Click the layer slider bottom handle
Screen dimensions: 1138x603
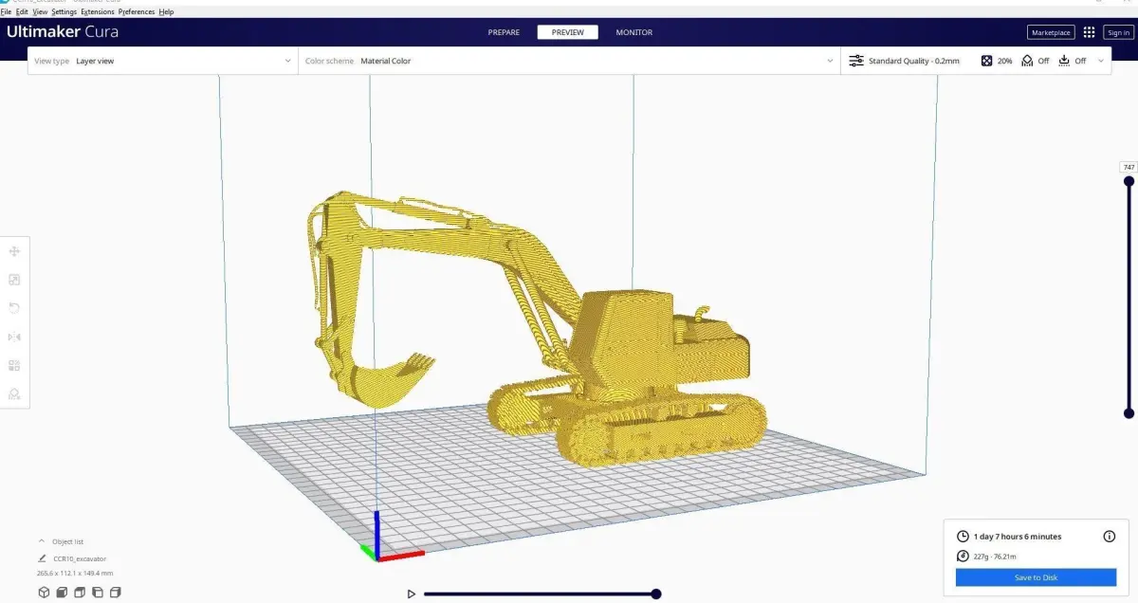click(1129, 413)
